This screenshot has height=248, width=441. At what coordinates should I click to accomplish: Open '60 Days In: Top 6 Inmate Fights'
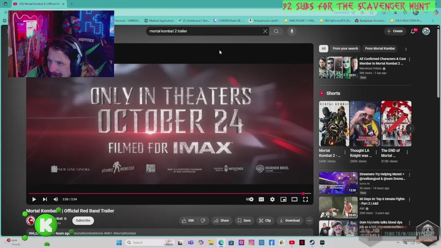pyautogui.click(x=382, y=201)
